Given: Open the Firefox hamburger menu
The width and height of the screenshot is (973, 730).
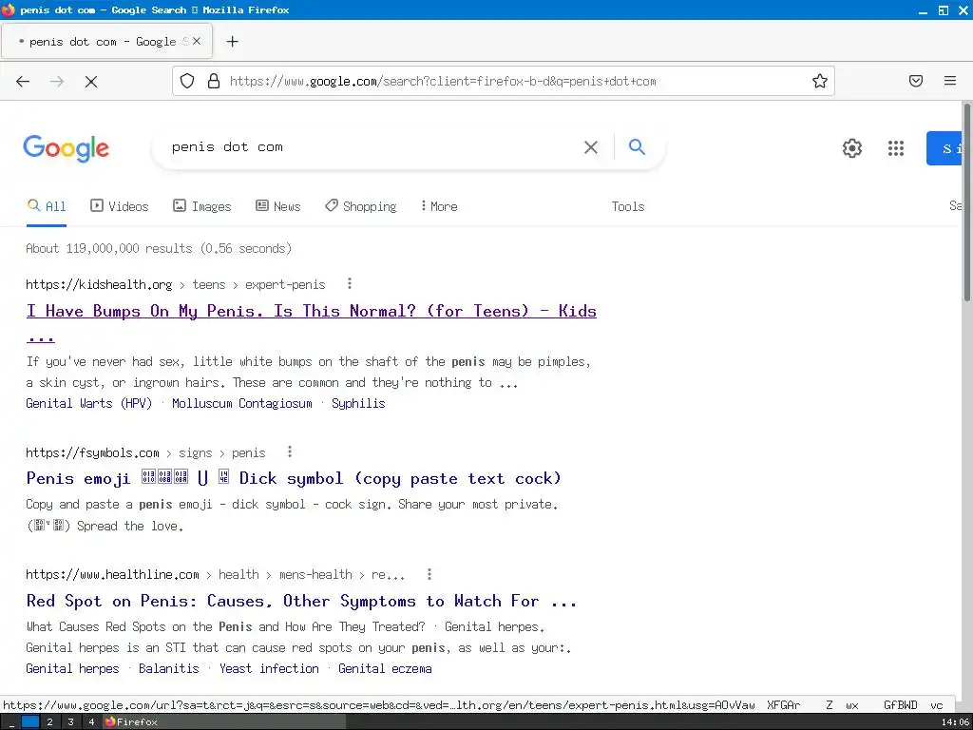Looking at the screenshot, I should coord(950,81).
